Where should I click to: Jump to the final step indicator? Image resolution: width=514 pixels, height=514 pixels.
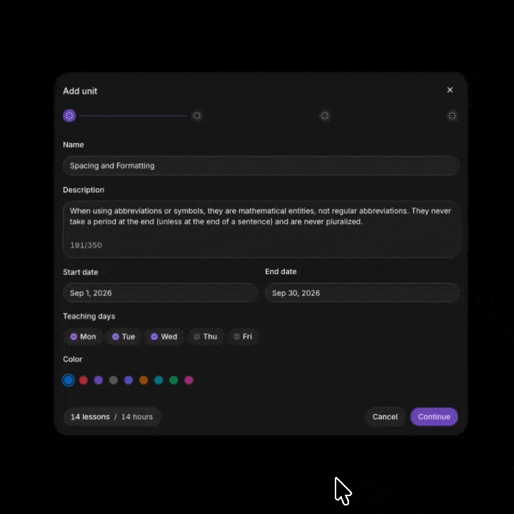(x=452, y=116)
